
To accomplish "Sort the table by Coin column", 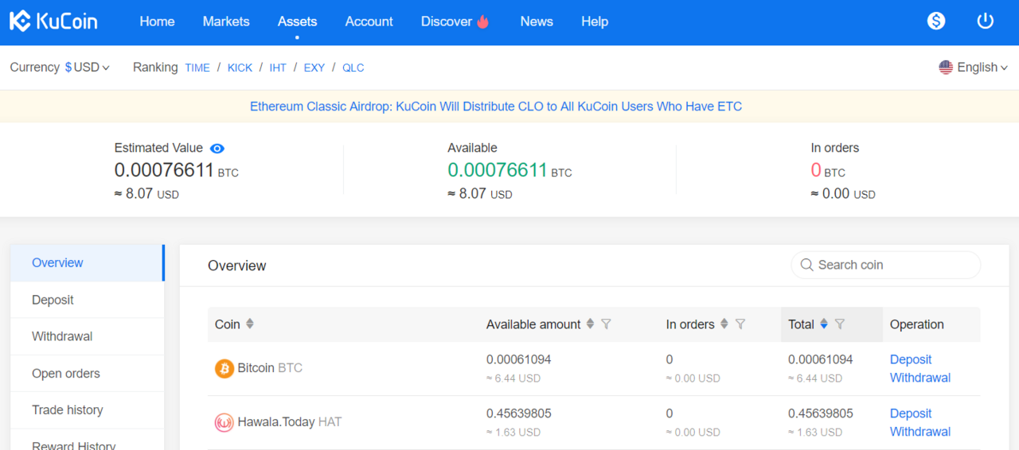I will coord(250,324).
